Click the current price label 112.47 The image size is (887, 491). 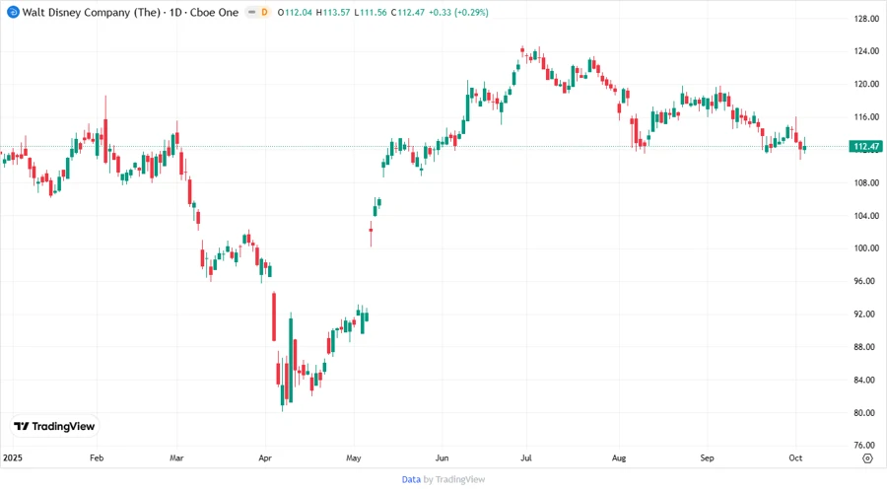[866, 147]
